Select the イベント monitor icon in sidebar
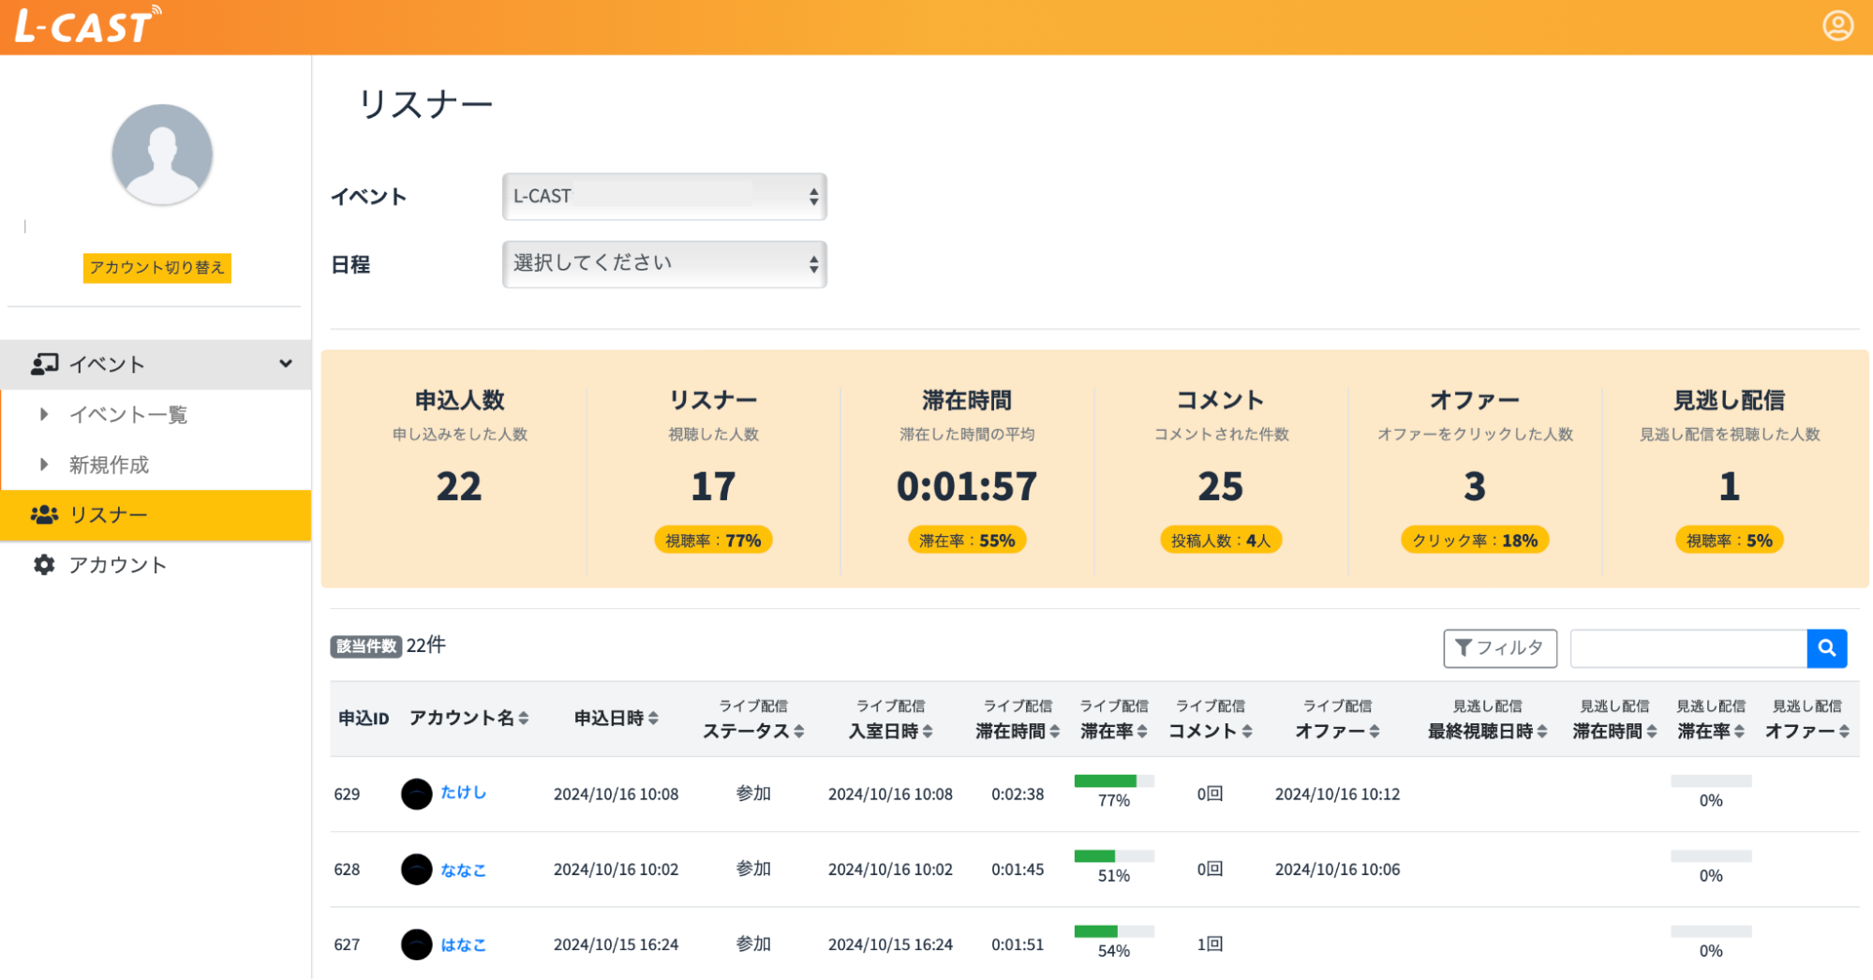 pyautogui.click(x=44, y=364)
